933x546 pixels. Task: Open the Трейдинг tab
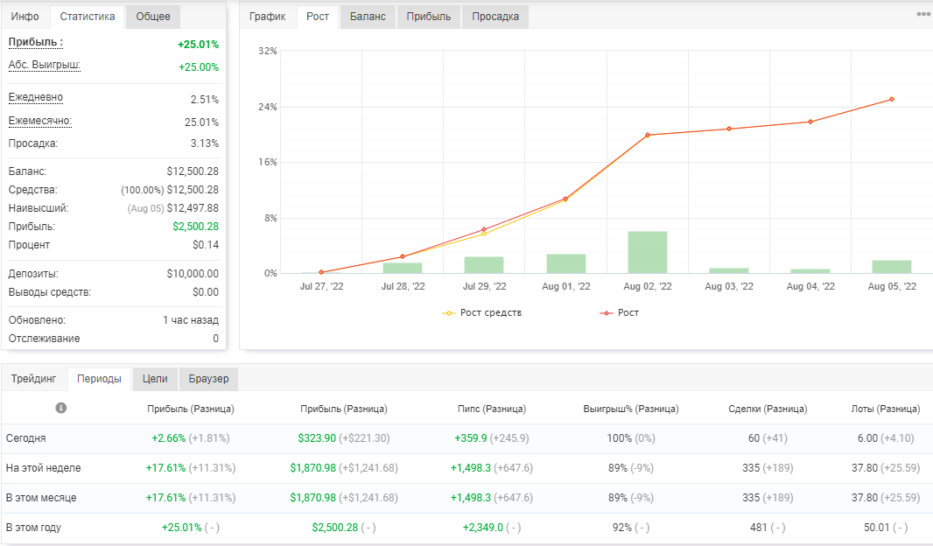(x=33, y=379)
